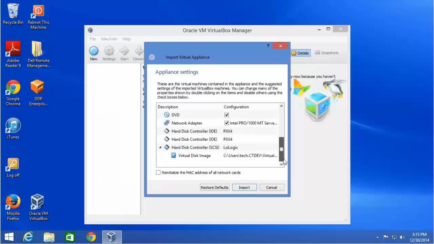The image size is (434, 244).
Task: Switch to VirtualBox taskbar button
Action: point(112,237)
